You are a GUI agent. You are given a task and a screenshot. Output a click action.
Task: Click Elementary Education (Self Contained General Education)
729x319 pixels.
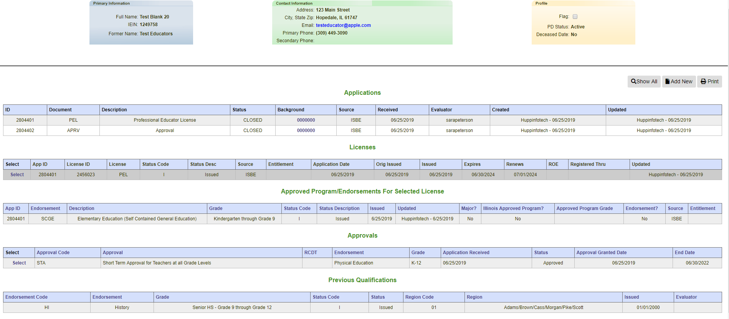pos(137,219)
